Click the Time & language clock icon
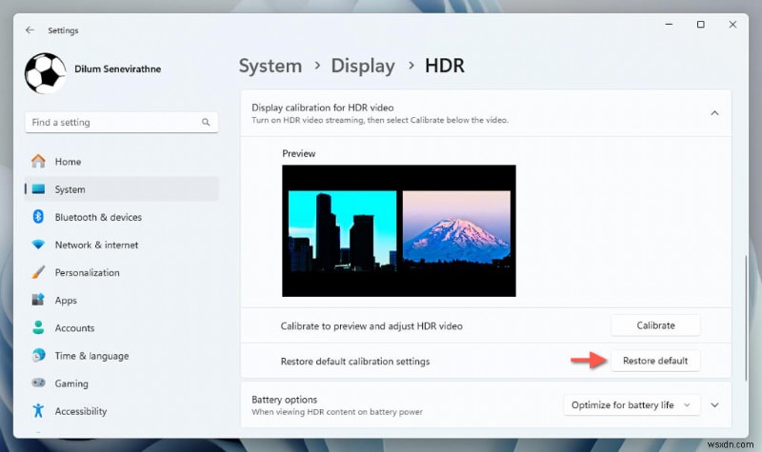The height and width of the screenshot is (452, 762). [x=38, y=355]
